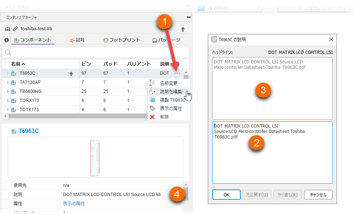The image size is (353, 215).
Task: Click the users icon before toshiba-test-lib
Action: pyautogui.click(x=8, y=29)
